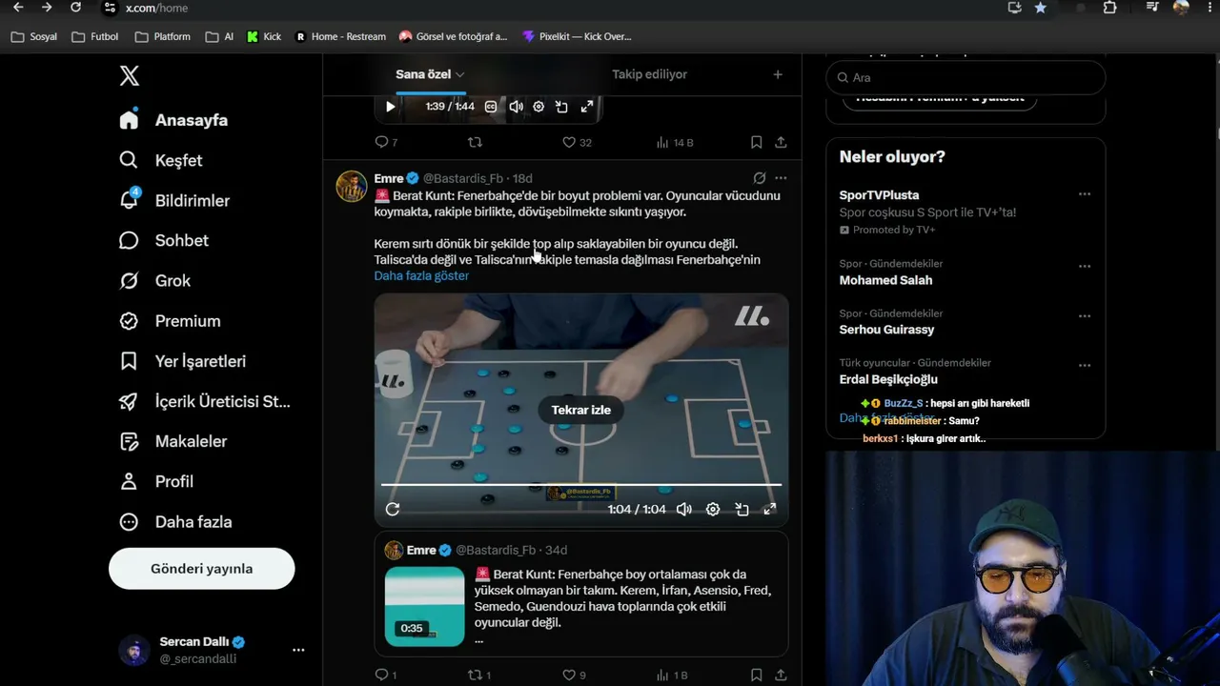Screen dimensions: 1220x686
Task: Share the post with 9 likes
Action: (781, 676)
